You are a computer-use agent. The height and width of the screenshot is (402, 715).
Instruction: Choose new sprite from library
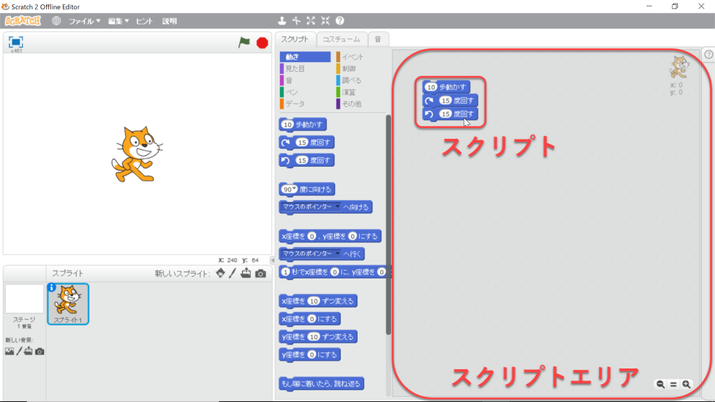point(220,273)
